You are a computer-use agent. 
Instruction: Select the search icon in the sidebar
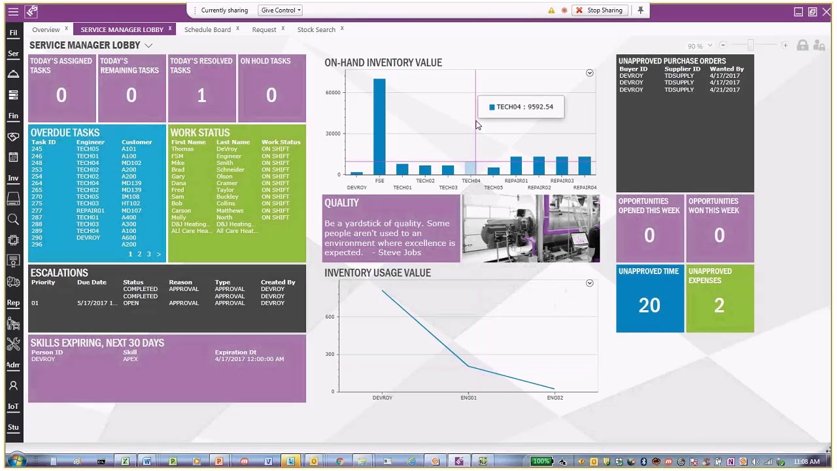13,219
